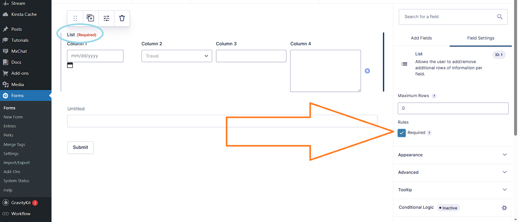Duplicate the List field
The width and height of the screenshot is (518, 222).
click(x=91, y=18)
